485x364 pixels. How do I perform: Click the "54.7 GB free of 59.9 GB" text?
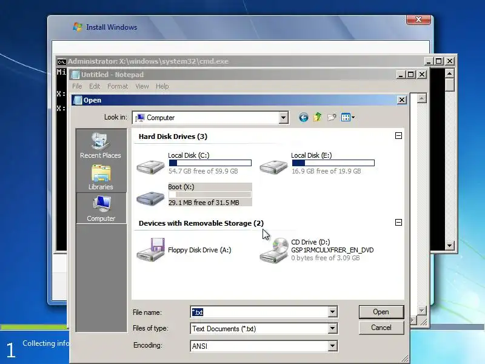(x=203, y=171)
